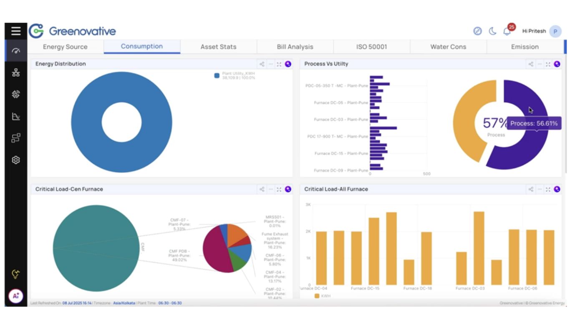Toggle dark mode with the moon icon
The width and height of the screenshot is (570, 320).
tap(492, 31)
